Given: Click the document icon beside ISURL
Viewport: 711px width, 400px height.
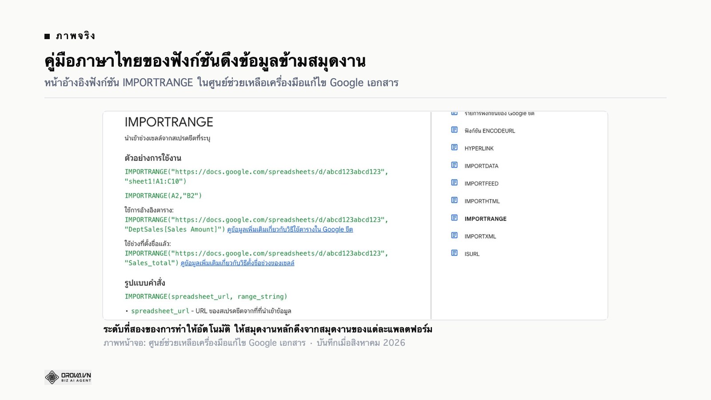Looking at the screenshot, I should pos(454,253).
